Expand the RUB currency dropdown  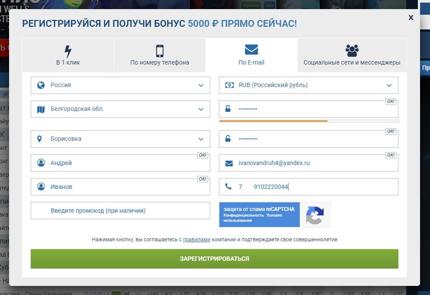coord(308,85)
